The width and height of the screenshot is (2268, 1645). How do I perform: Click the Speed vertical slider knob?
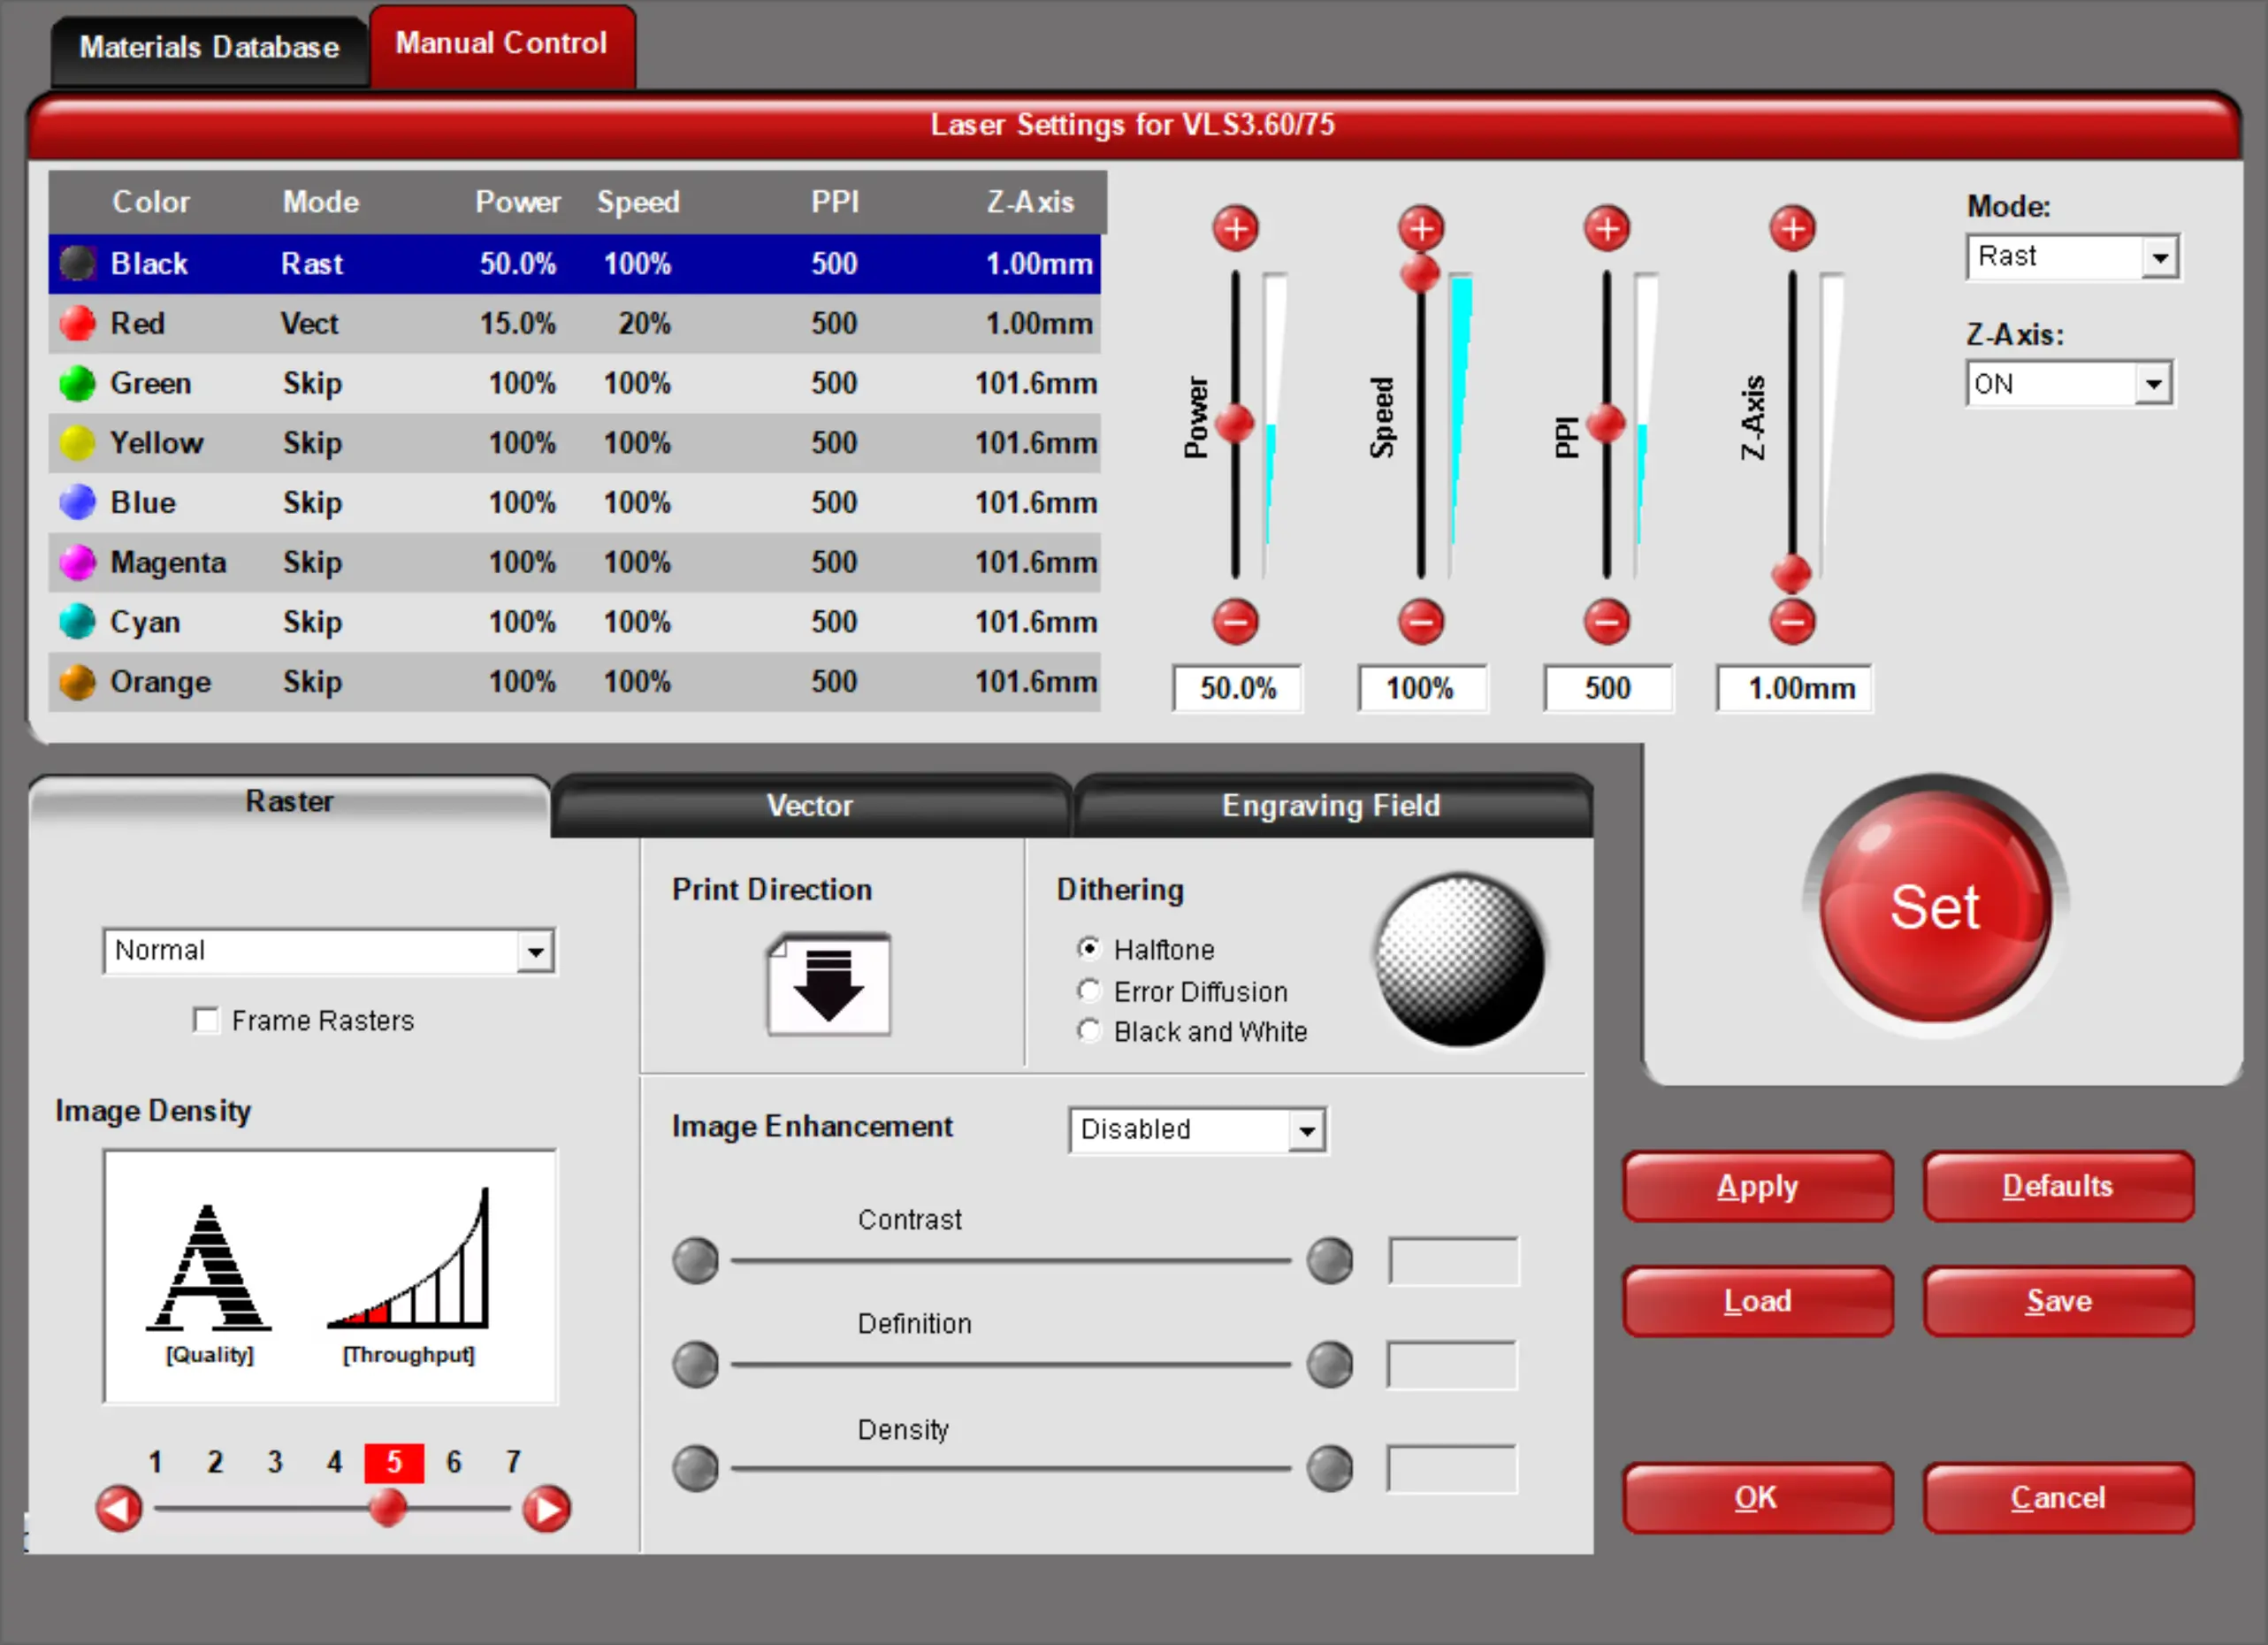point(1420,272)
